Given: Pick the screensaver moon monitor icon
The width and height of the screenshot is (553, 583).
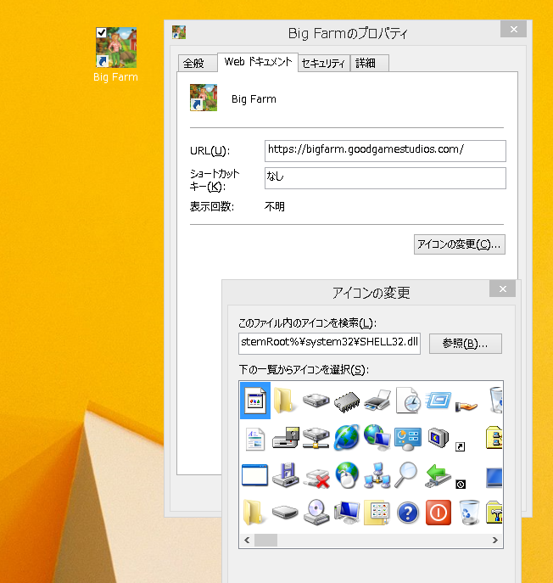Looking at the screenshot, I should [438, 438].
